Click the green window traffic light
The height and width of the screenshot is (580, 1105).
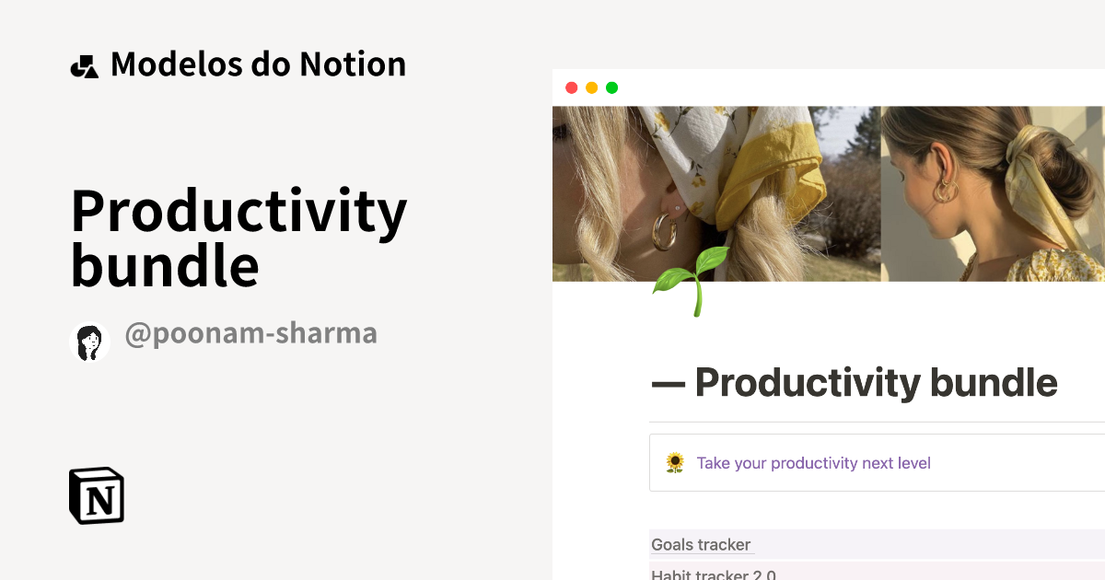click(611, 87)
